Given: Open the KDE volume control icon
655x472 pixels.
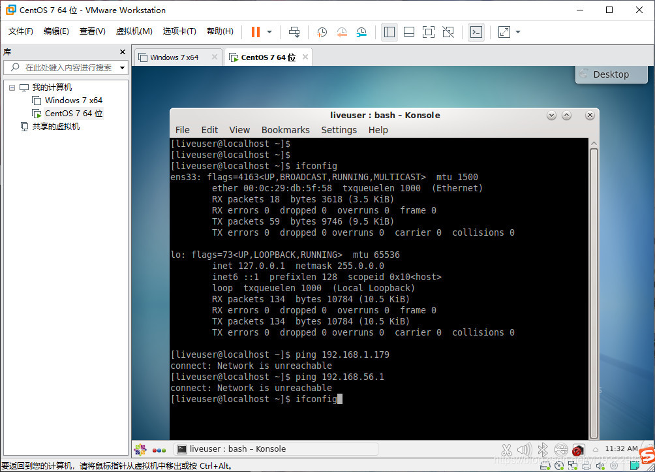Looking at the screenshot, I should tap(525, 450).
